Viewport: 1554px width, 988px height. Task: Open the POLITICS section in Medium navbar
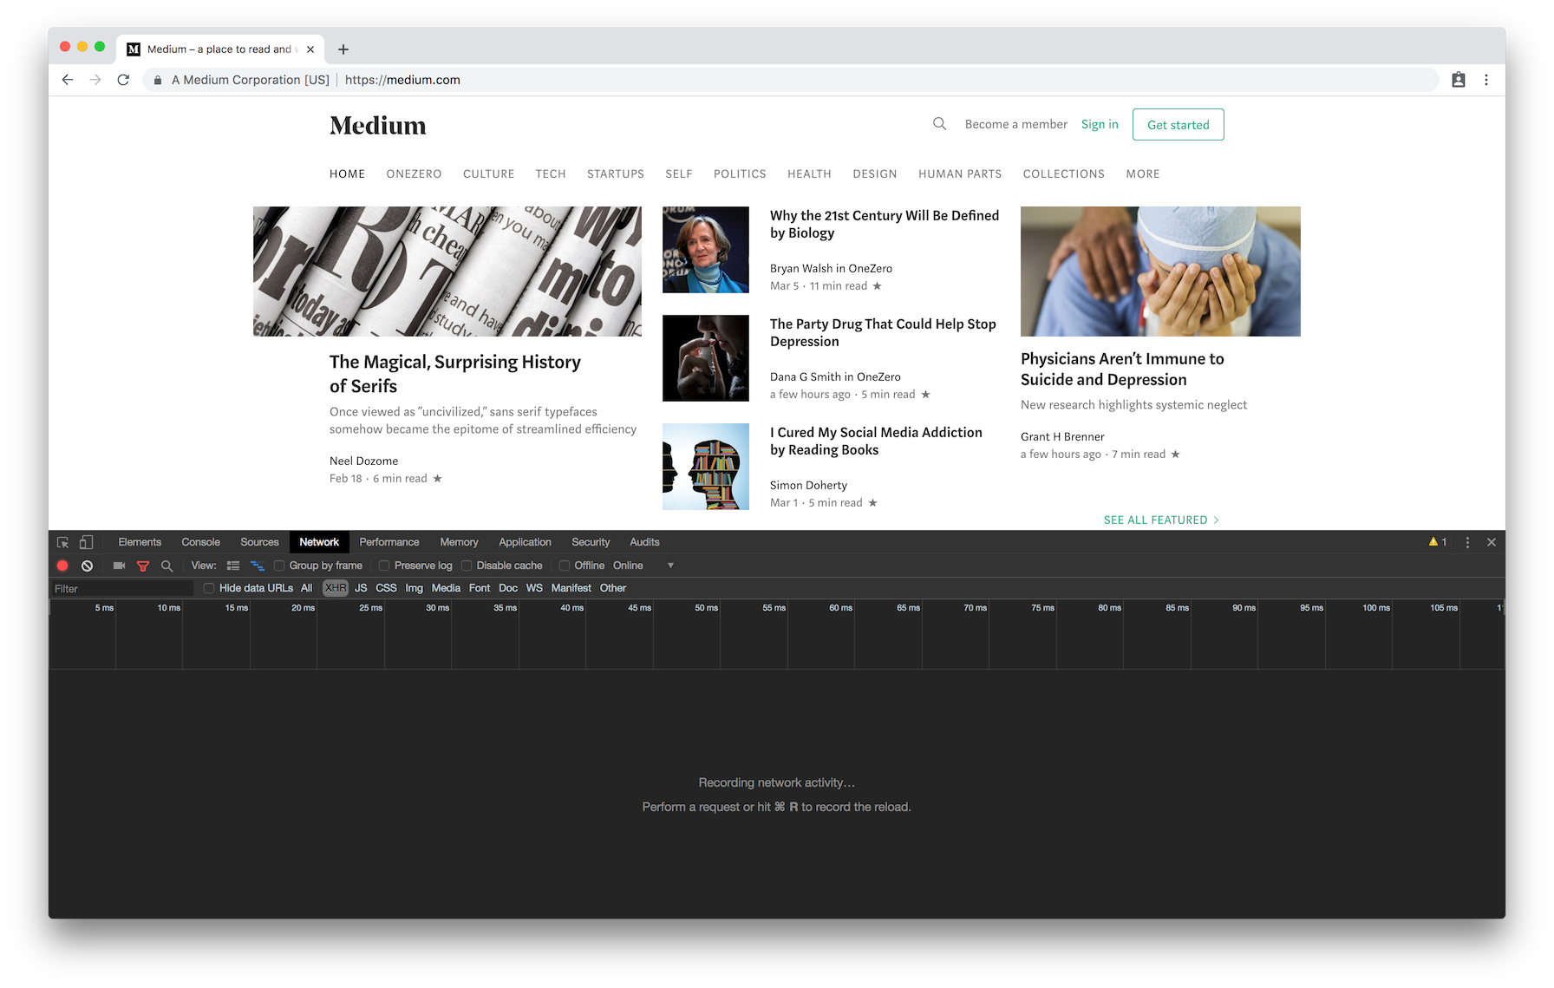[739, 173]
